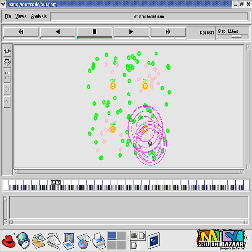Click the CS3 orange node
Viewport: 252px width, 252px height.
pyautogui.click(x=113, y=86)
